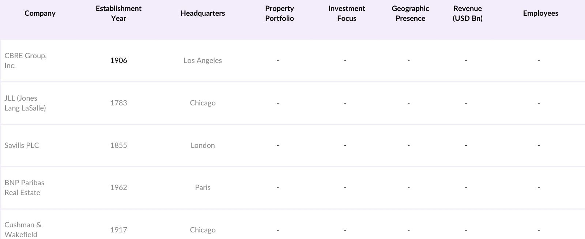Click the 1962 establishment year cell
This screenshot has width=585, height=239.
pos(118,187)
